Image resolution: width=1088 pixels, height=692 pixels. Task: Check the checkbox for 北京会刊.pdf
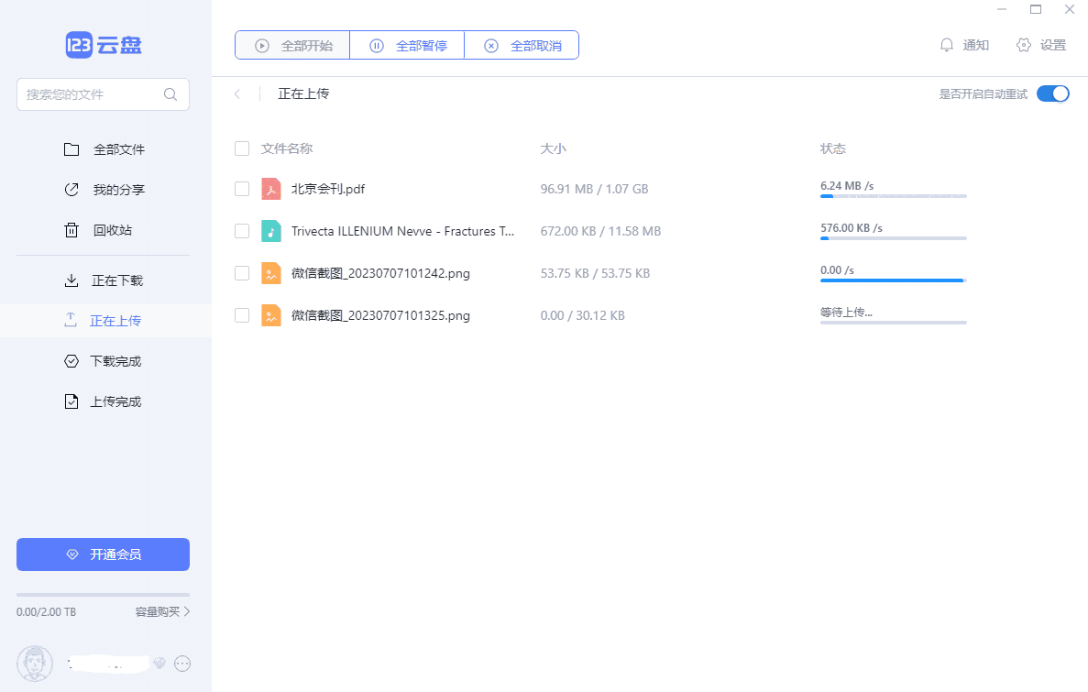pyautogui.click(x=242, y=189)
